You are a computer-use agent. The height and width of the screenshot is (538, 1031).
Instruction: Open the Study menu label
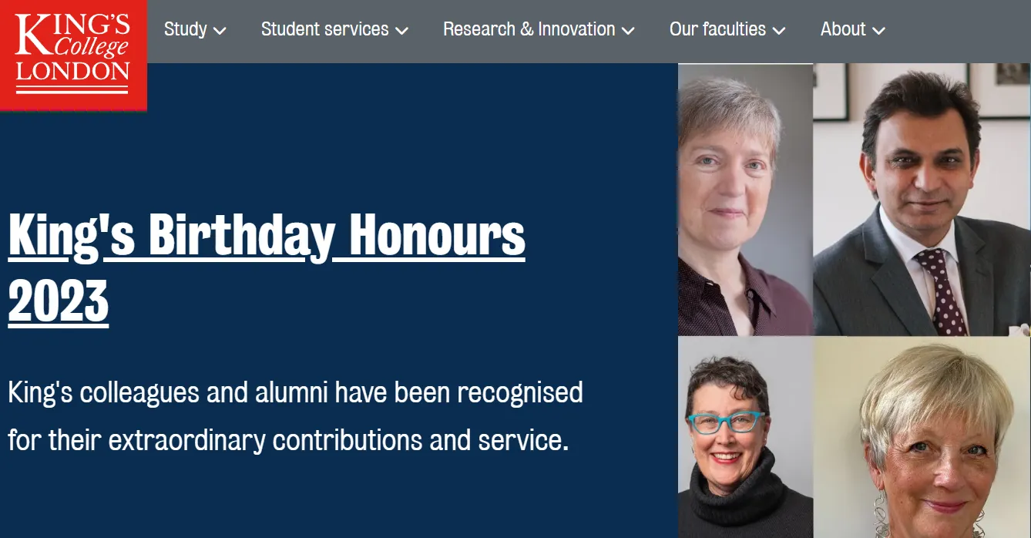186,29
